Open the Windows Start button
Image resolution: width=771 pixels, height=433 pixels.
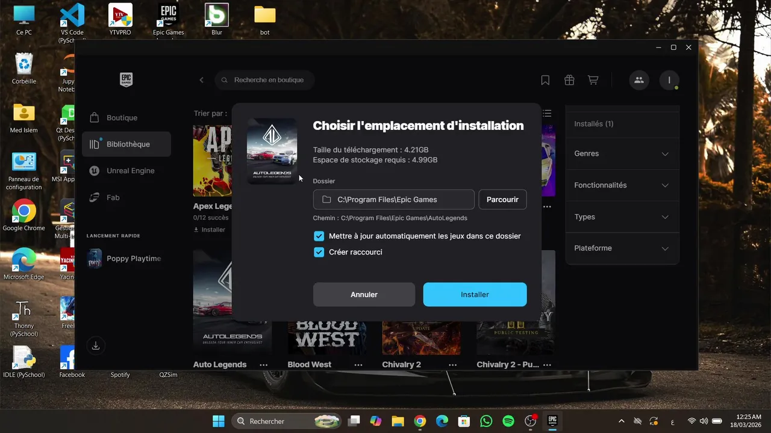tap(218, 421)
